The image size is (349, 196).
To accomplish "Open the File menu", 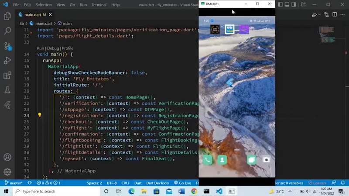I will point(16,5).
